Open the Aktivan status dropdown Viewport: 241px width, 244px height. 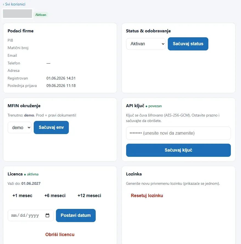146,44
